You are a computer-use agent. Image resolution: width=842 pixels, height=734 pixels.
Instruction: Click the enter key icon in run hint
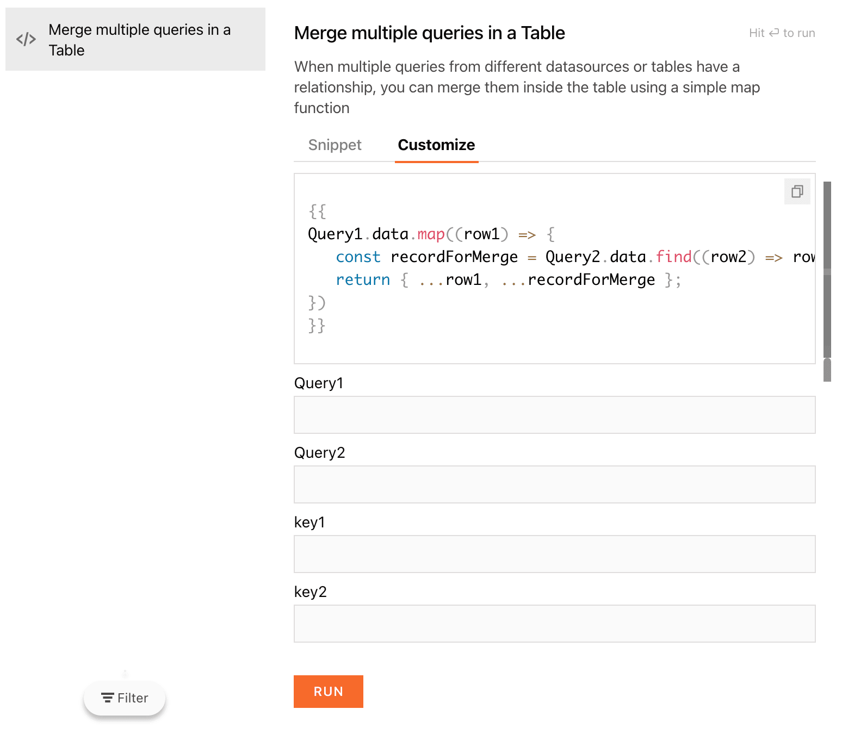773,33
